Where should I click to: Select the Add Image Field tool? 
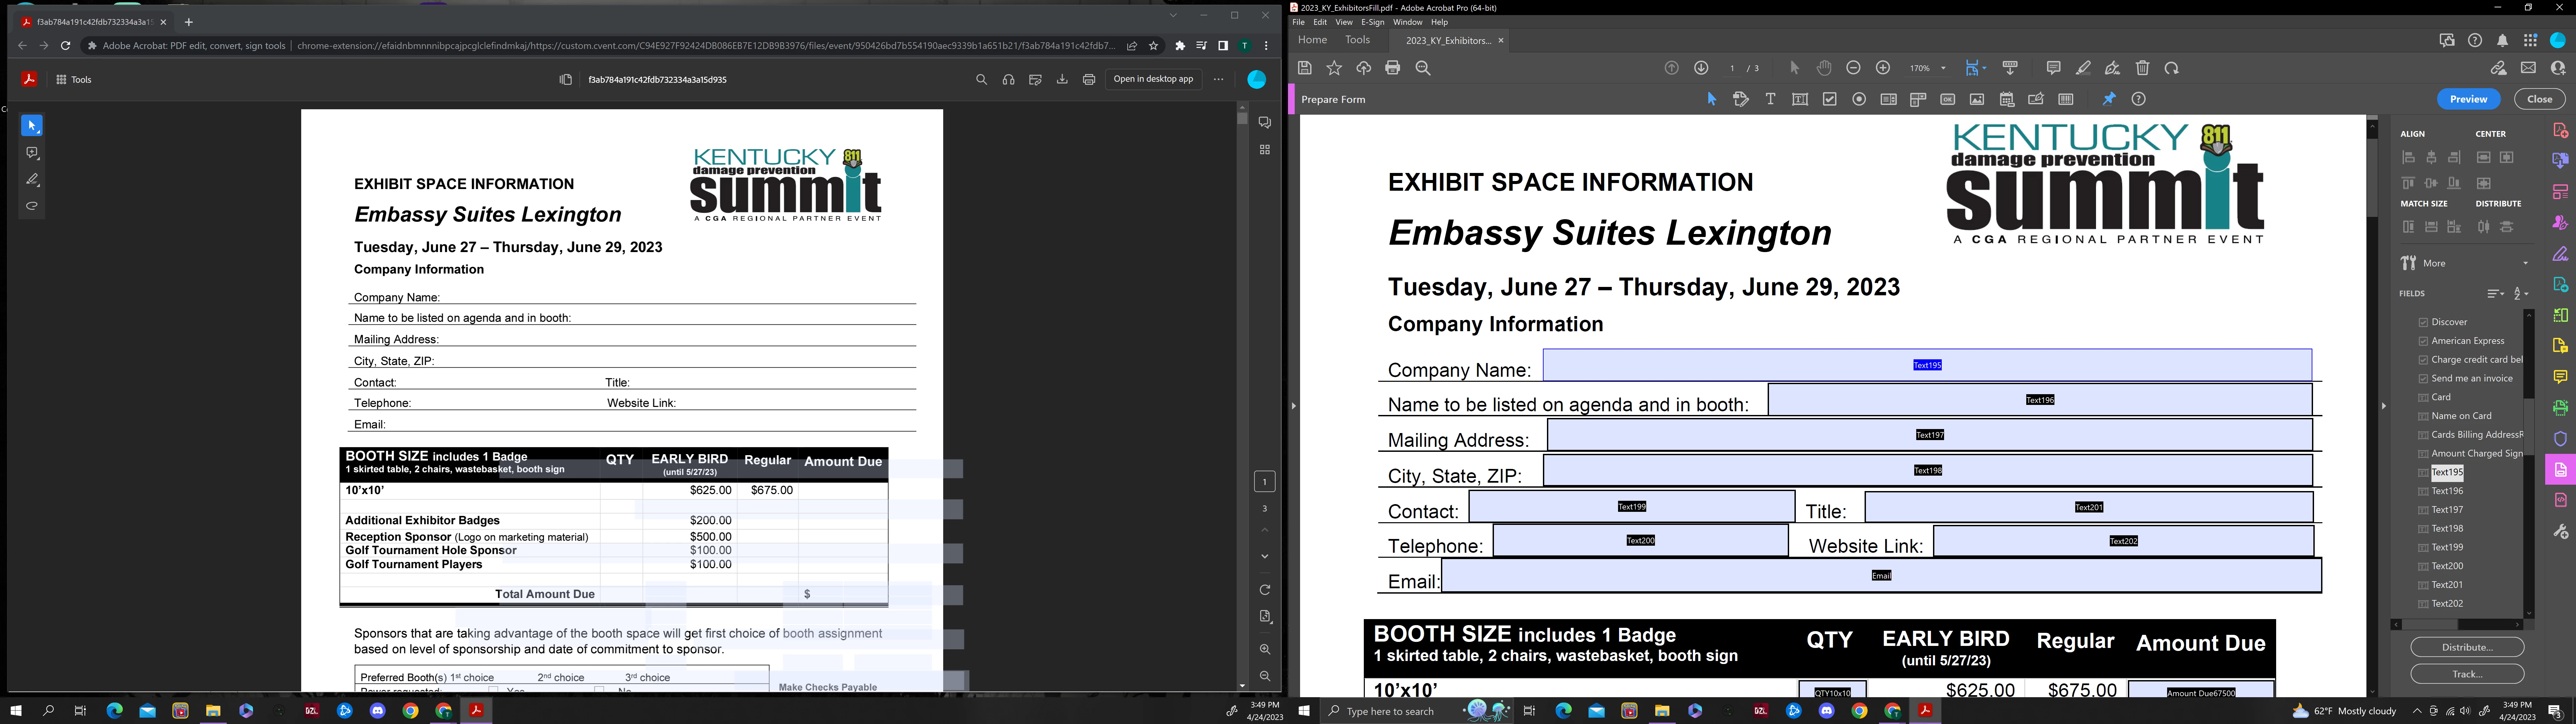coord(1977,99)
